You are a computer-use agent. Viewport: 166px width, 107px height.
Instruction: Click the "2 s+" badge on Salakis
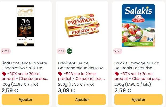coord(118,51)
